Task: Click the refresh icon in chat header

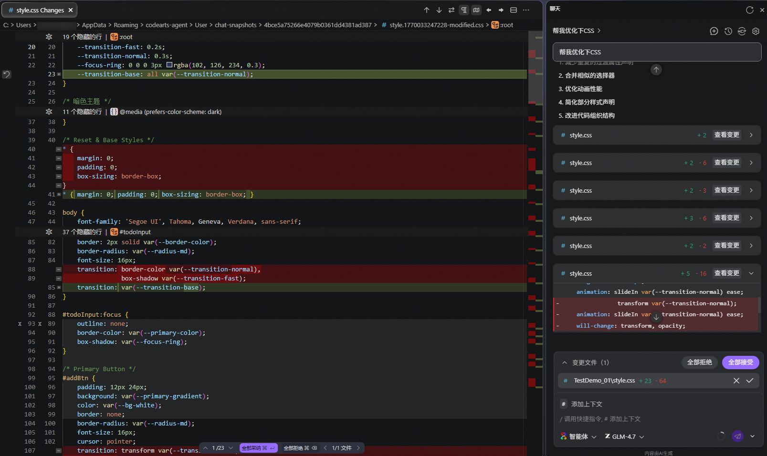Action: pos(749,10)
